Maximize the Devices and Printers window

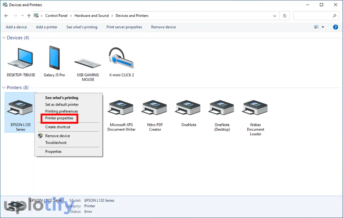(322, 5)
